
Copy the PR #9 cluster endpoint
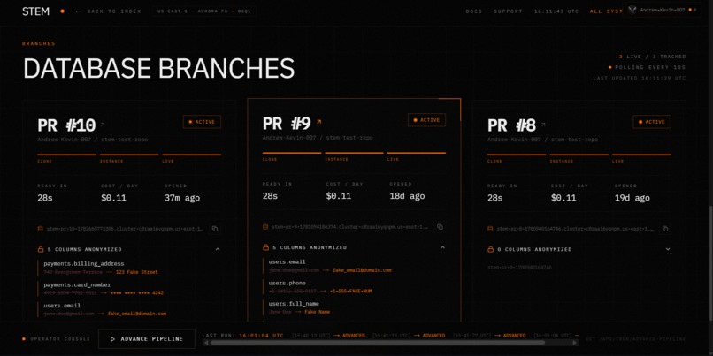(440, 227)
